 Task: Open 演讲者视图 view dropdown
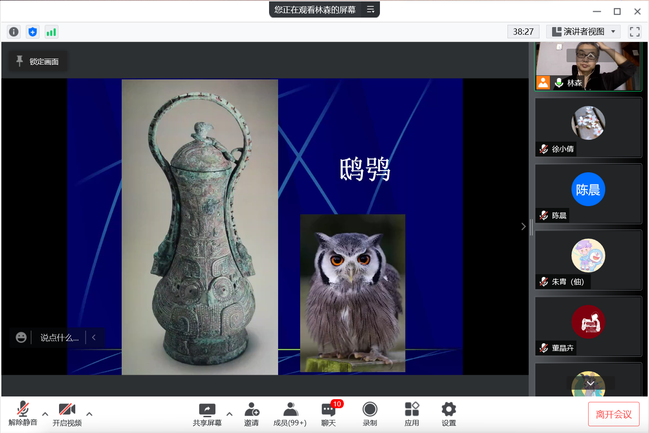pyautogui.click(x=583, y=32)
